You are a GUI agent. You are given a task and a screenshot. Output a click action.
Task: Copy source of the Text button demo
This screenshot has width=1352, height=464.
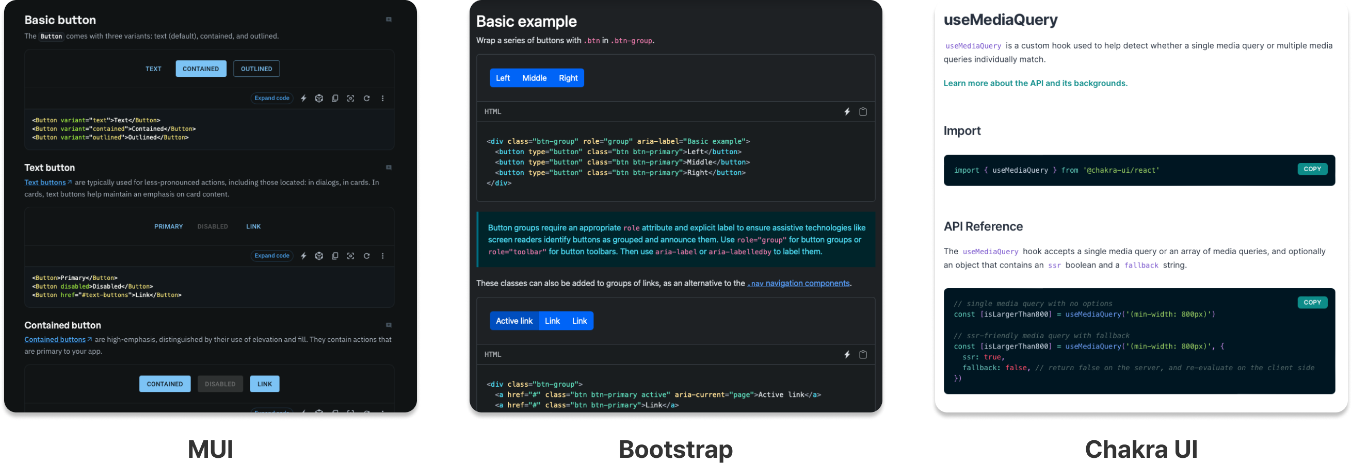pyautogui.click(x=335, y=256)
